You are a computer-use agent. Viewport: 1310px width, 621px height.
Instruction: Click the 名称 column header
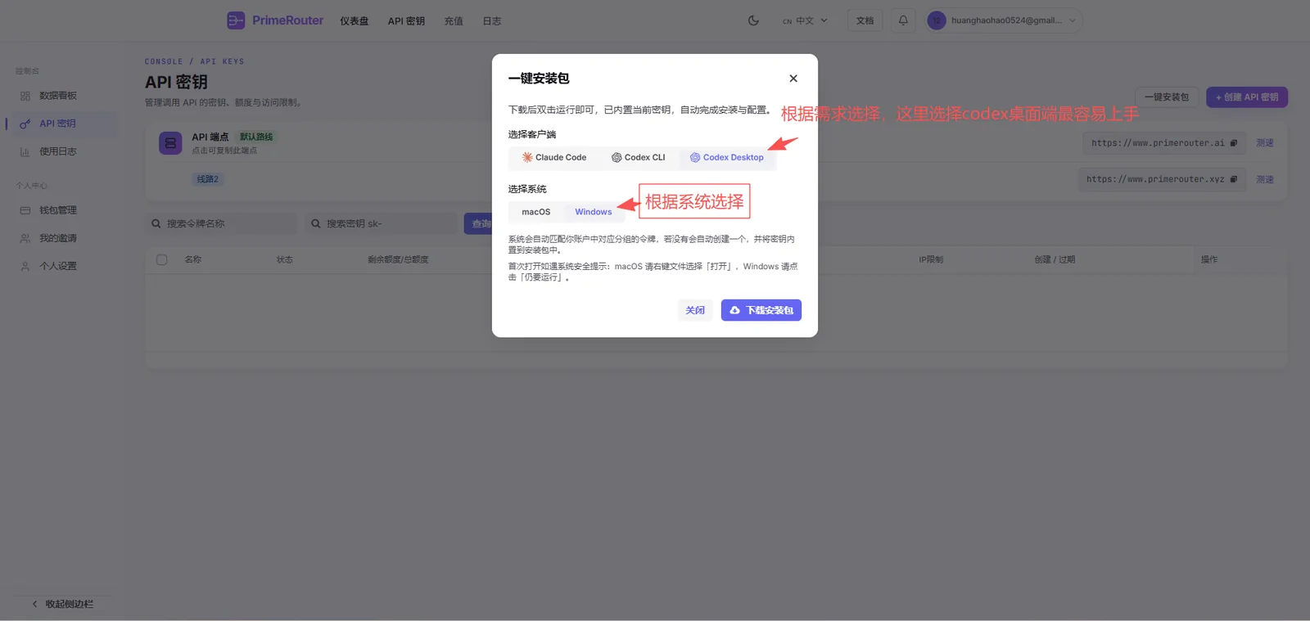pos(193,259)
